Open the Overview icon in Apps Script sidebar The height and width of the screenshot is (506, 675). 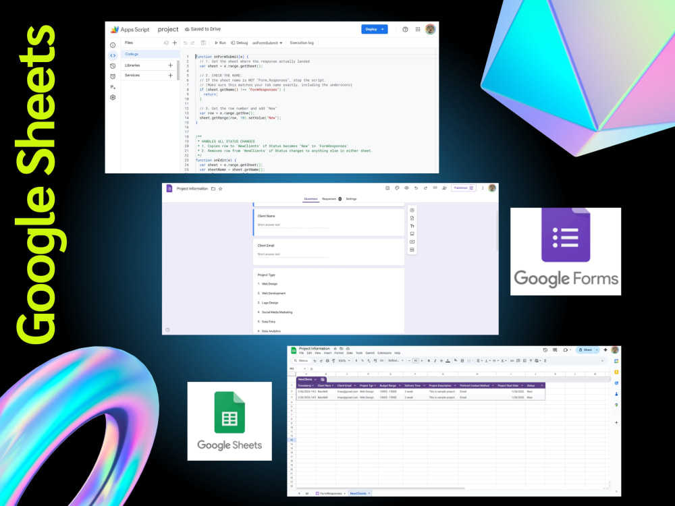113,45
